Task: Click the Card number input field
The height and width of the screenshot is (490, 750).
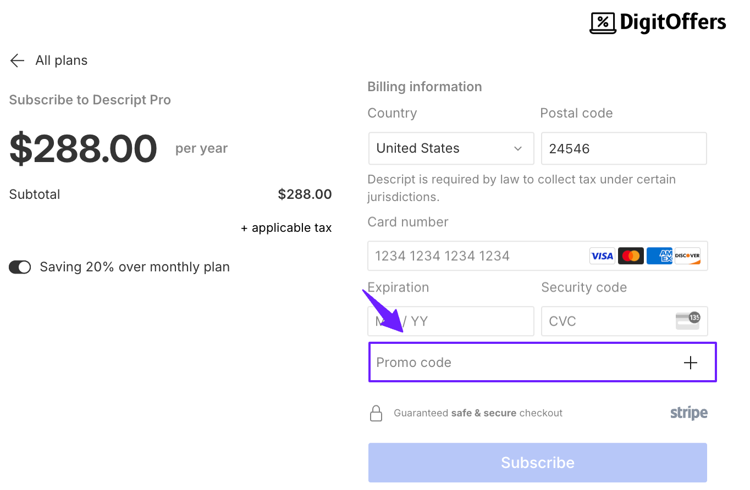Action: point(538,255)
